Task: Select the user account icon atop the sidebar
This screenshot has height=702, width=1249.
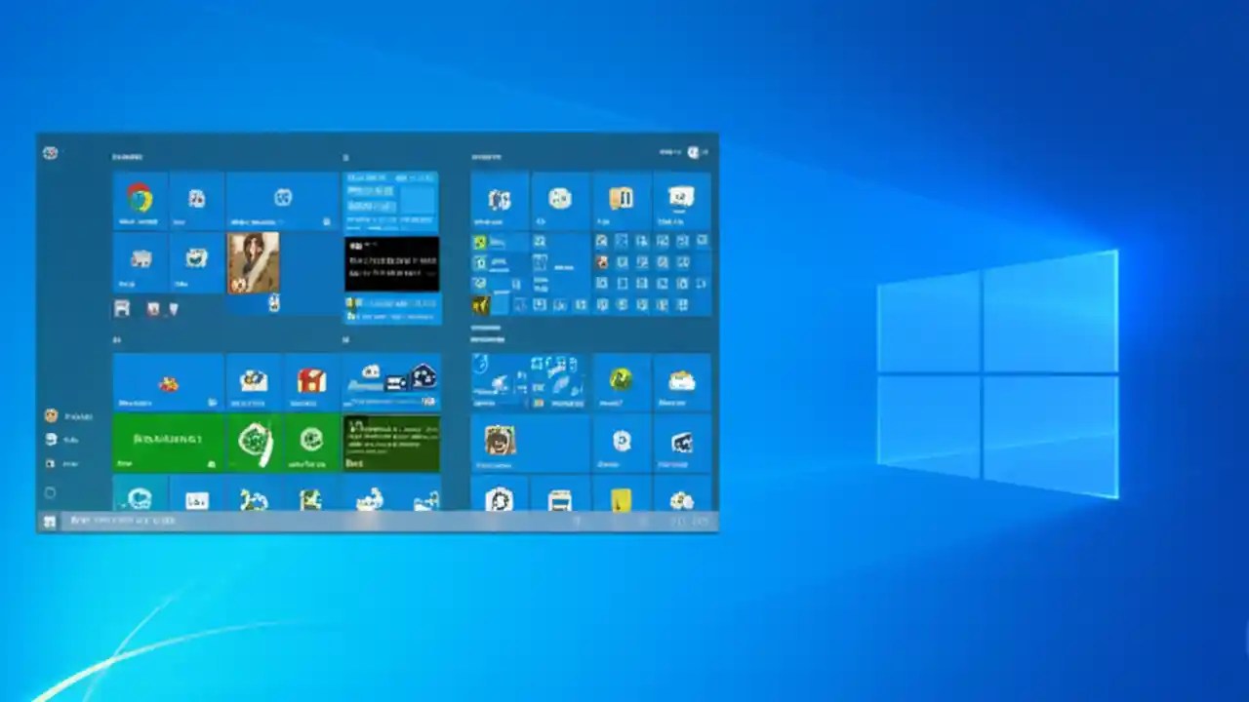Action: [x=50, y=416]
